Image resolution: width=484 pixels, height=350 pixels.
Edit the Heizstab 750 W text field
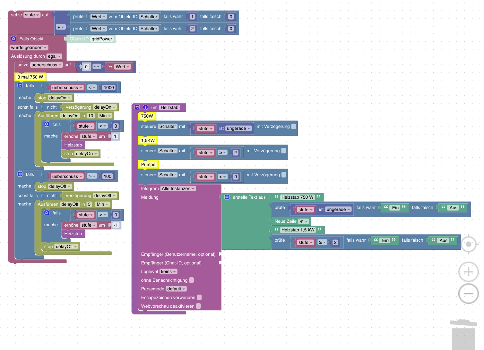[298, 197]
